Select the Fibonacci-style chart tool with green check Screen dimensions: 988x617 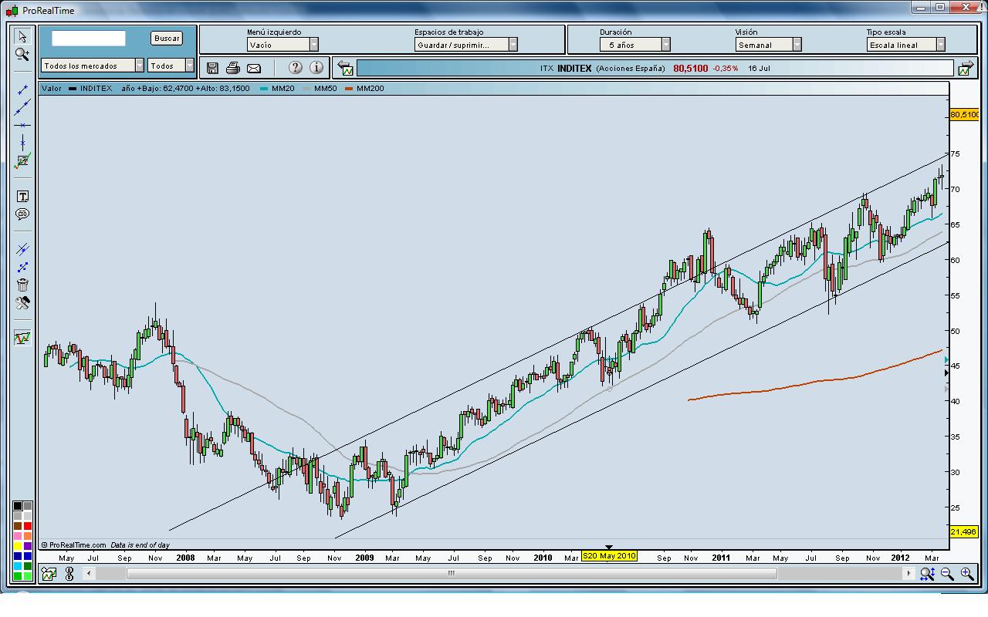point(22,161)
